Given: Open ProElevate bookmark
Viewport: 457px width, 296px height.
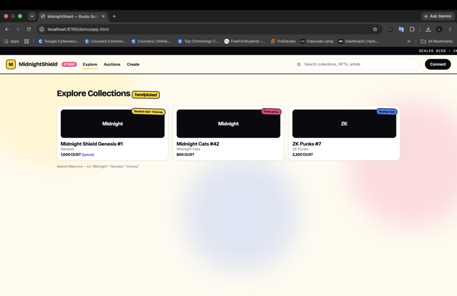Looking at the screenshot, I should pyautogui.click(x=283, y=41).
